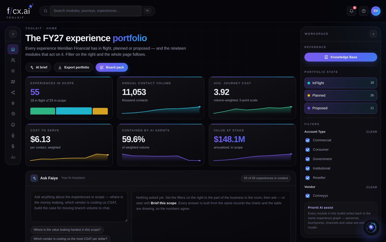
Task: Open the help question mark icon
Action: (x=364, y=11)
